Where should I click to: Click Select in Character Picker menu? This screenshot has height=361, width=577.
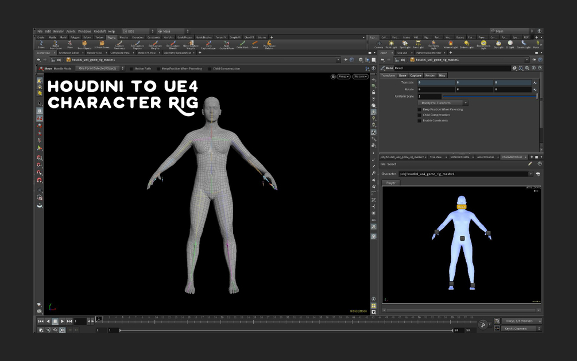point(392,164)
